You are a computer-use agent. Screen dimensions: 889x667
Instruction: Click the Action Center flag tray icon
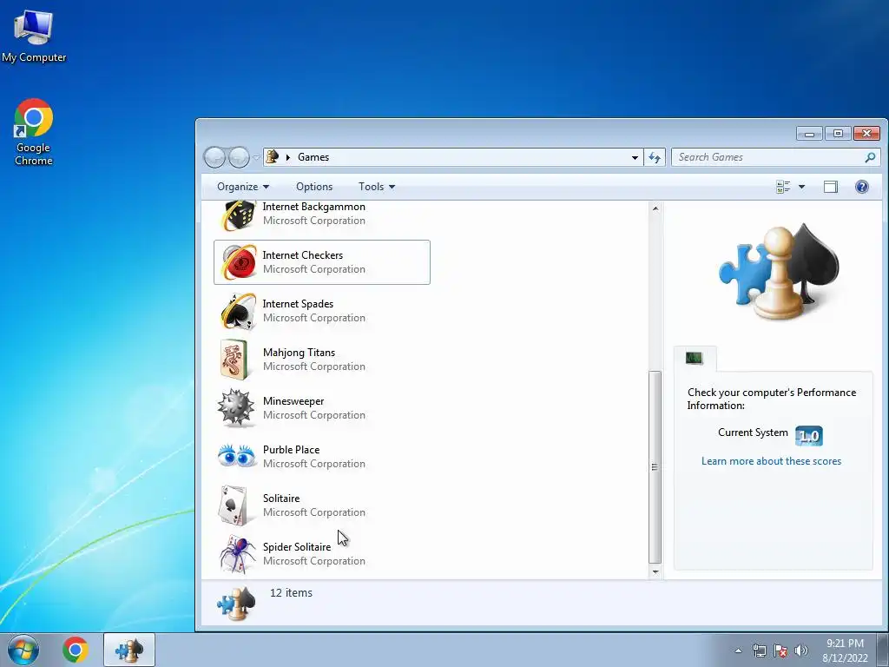(780, 650)
